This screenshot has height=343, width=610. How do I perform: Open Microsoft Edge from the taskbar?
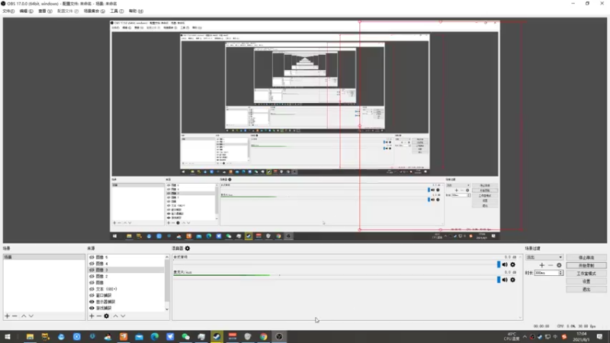155,337
